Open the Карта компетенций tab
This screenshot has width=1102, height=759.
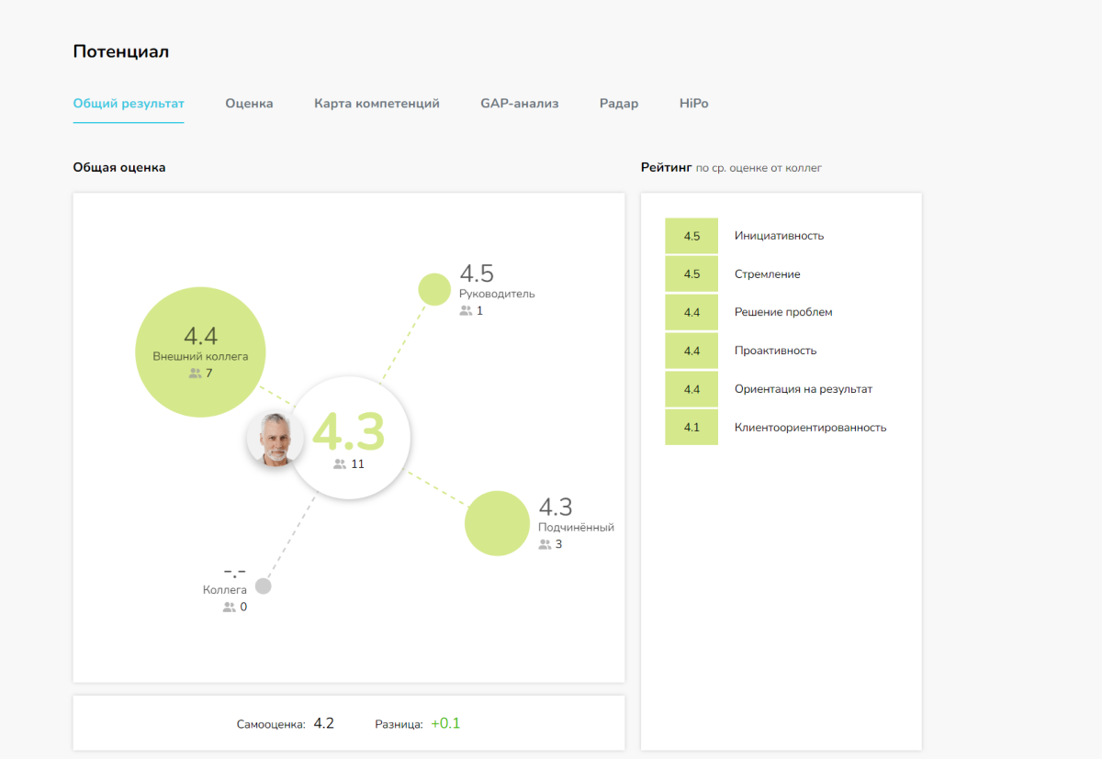pos(377,104)
